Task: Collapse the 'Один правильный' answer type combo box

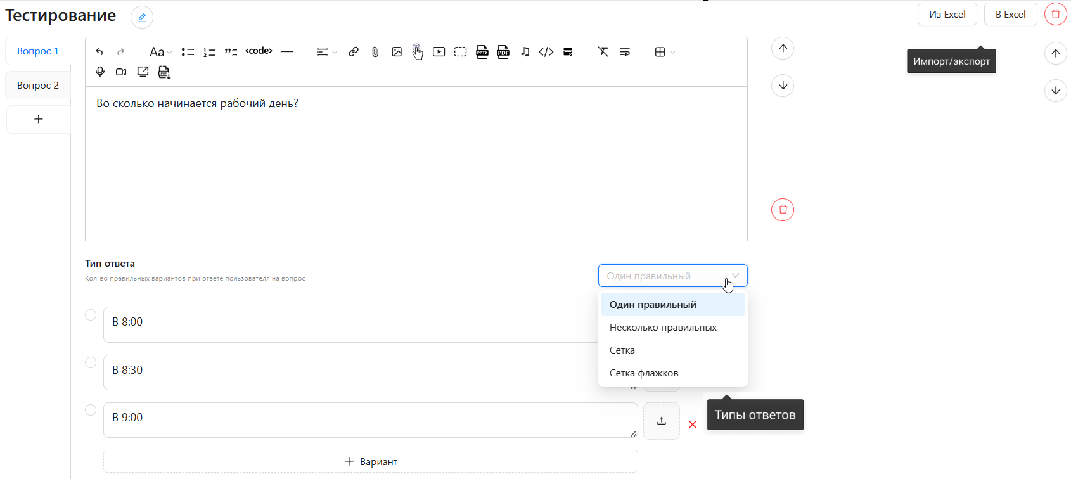Action: tap(672, 276)
